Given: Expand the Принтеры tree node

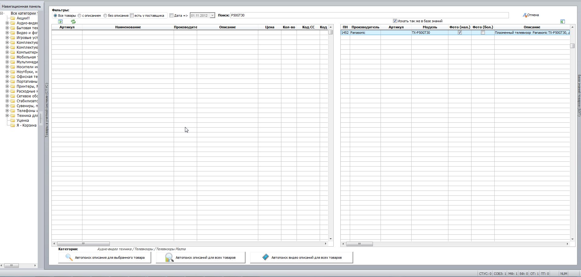Looking at the screenshot, I should pyautogui.click(x=7, y=86).
